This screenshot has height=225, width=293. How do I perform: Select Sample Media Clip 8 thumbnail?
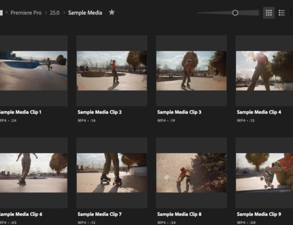tap(192, 173)
